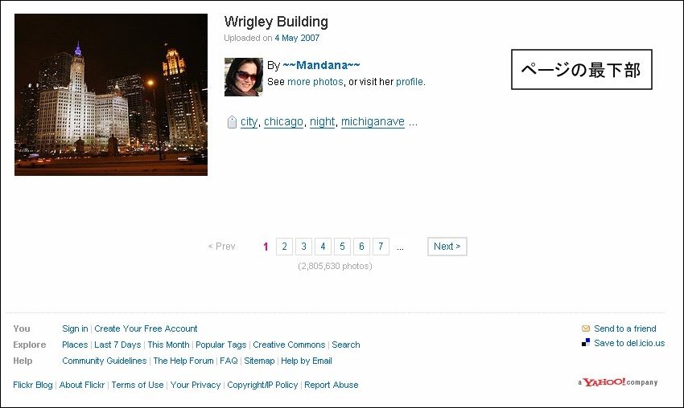Image resolution: width=684 pixels, height=408 pixels.
Task: Open the more photos link
Action: tap(315, 82)
